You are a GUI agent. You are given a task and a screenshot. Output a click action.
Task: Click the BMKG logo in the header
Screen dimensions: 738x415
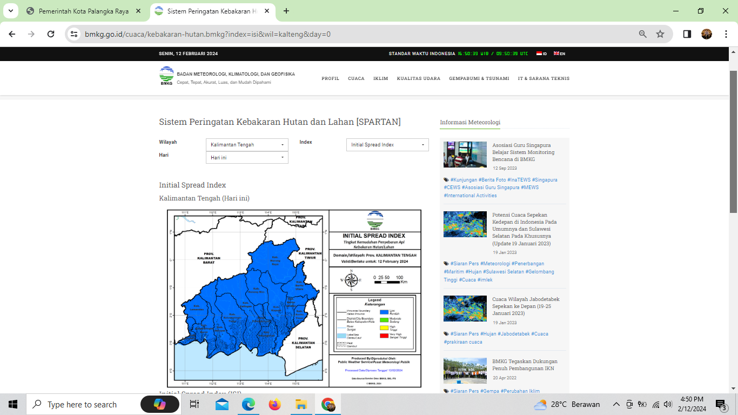[166, 76]
